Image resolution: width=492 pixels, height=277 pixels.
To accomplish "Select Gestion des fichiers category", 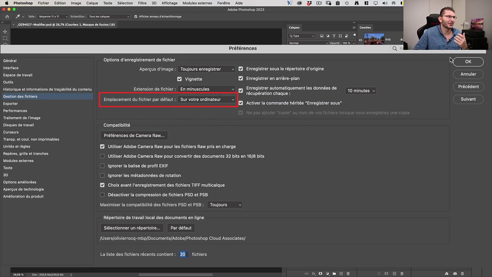I will 47,96.
